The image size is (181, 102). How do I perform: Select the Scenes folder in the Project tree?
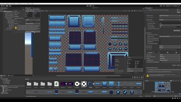pos(6,89)
